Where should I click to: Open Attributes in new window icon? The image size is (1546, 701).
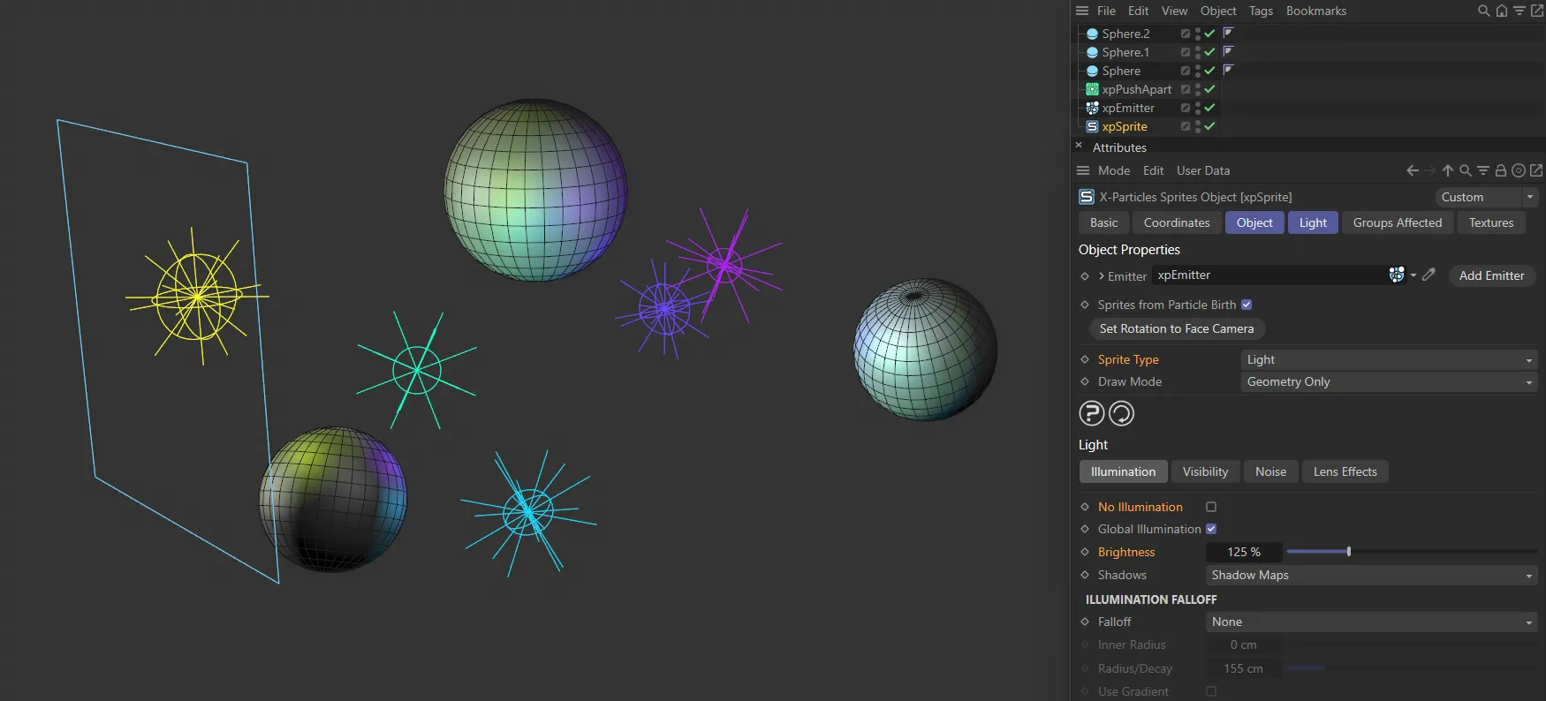pos(1536,170)
